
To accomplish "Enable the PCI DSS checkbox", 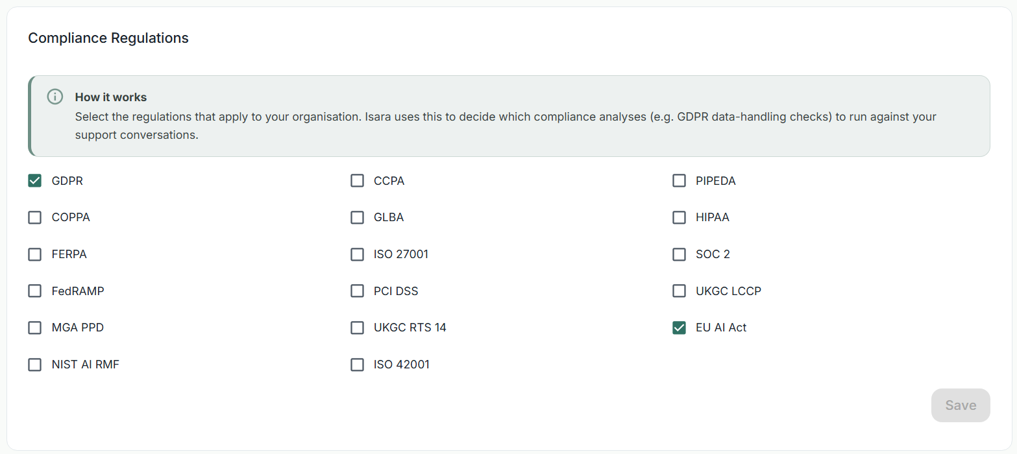I will [x=357, y=291].
